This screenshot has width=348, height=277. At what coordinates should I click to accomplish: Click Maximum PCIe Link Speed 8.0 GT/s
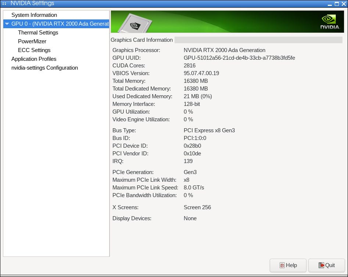pyautogui.click(x=194, y=188)
